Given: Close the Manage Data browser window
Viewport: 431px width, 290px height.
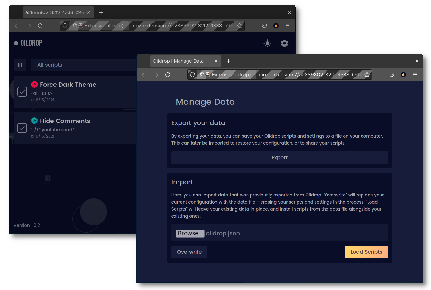Looking at the screenshot, I should click(417, 61).
